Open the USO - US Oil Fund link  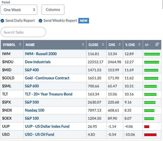40,134
